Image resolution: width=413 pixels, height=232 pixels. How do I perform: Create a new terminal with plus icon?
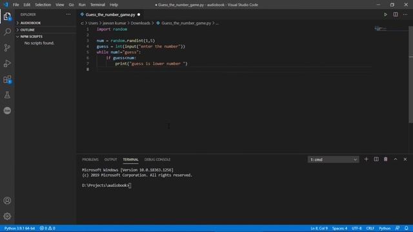point(366,159)
